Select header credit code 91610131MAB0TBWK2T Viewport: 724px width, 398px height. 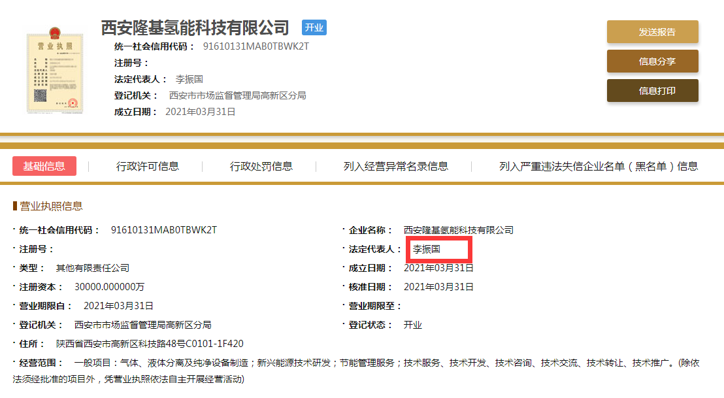tap(255, 46)
